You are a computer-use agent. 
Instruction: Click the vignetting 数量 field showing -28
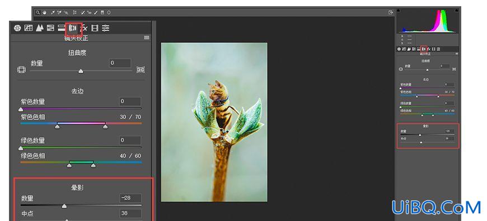[130, 198]
